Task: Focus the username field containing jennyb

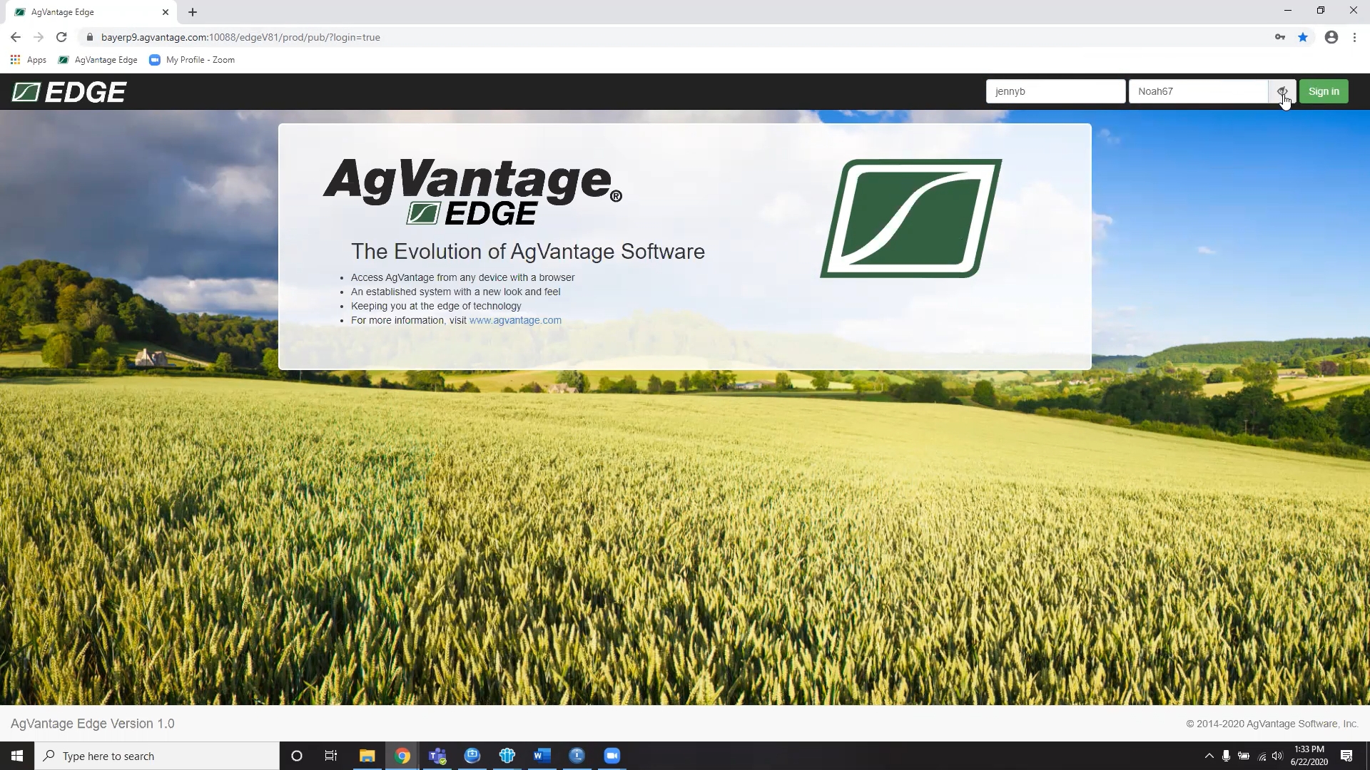Action: (1055, 91)
